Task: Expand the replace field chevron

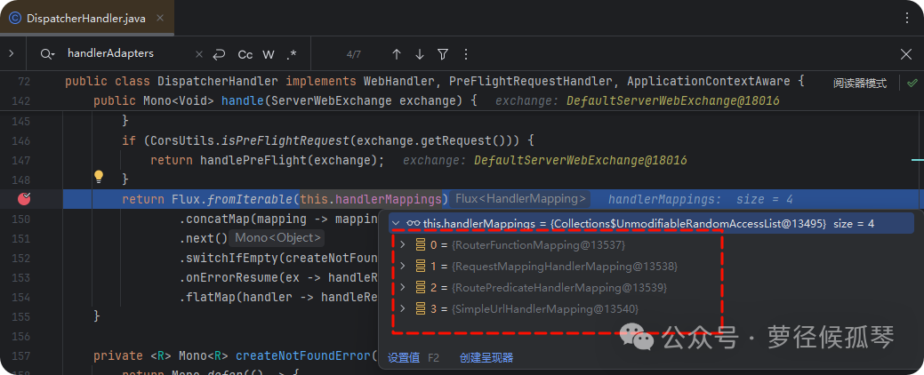Action: point(12,53)
